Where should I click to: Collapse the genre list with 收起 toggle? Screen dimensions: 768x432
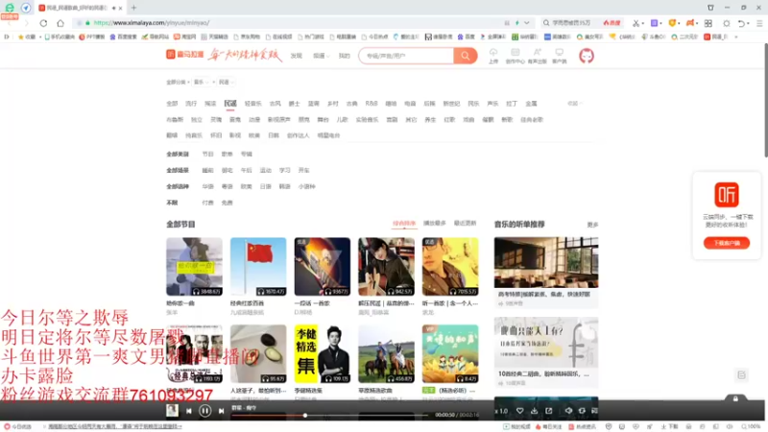point(574,104)
